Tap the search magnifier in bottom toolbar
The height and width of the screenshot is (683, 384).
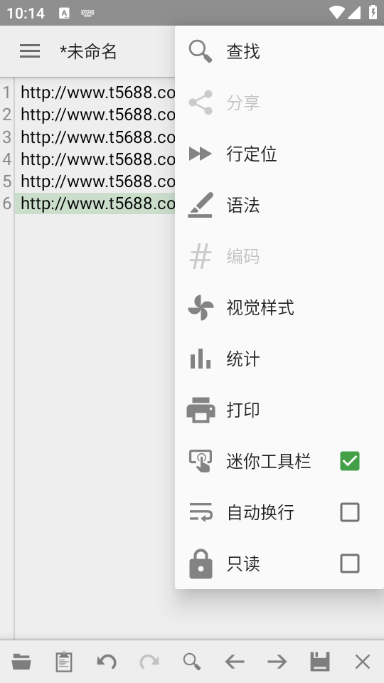(x=192, y=662)
